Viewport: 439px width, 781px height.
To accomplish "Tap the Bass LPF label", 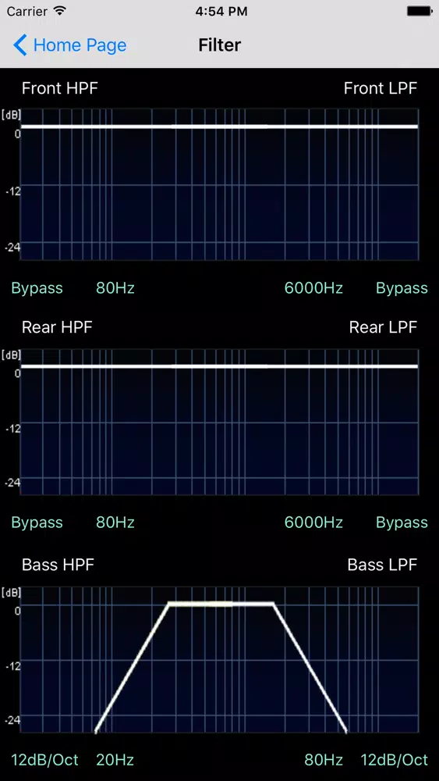I will [382, 565].
